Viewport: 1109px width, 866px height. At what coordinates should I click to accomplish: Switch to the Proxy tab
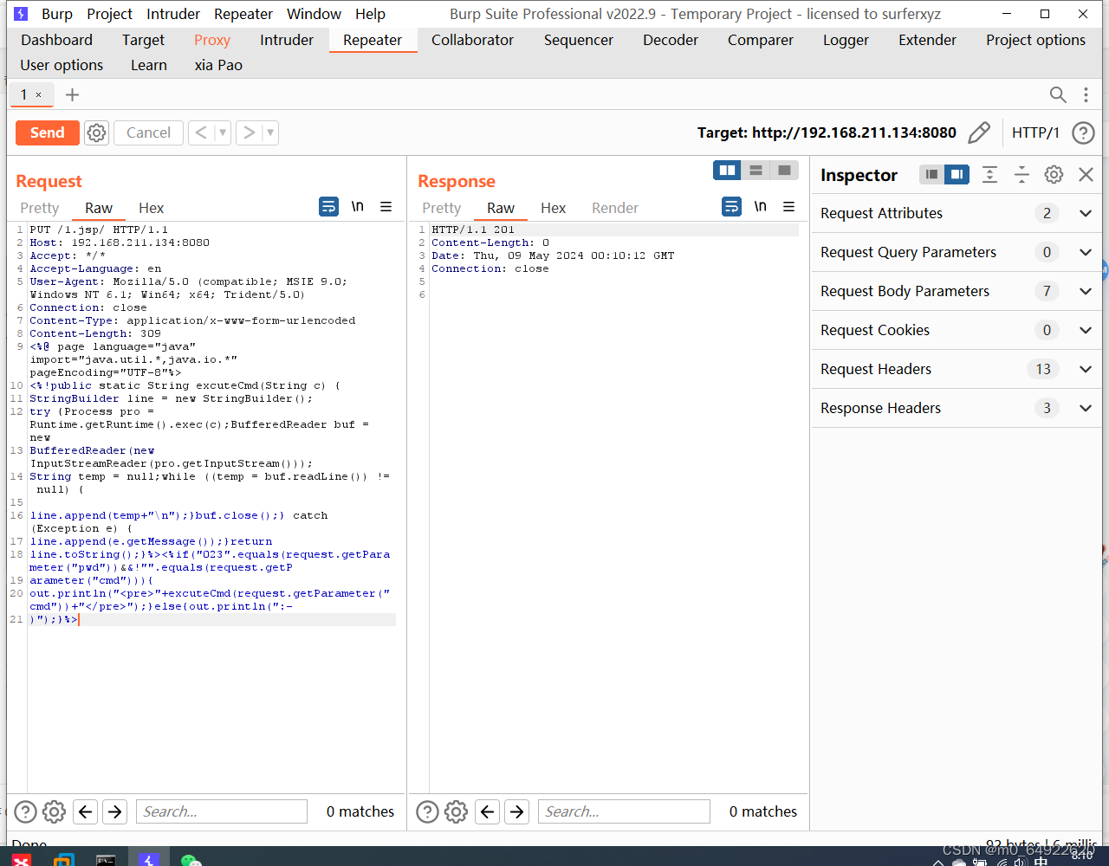[x=212, y=40]
